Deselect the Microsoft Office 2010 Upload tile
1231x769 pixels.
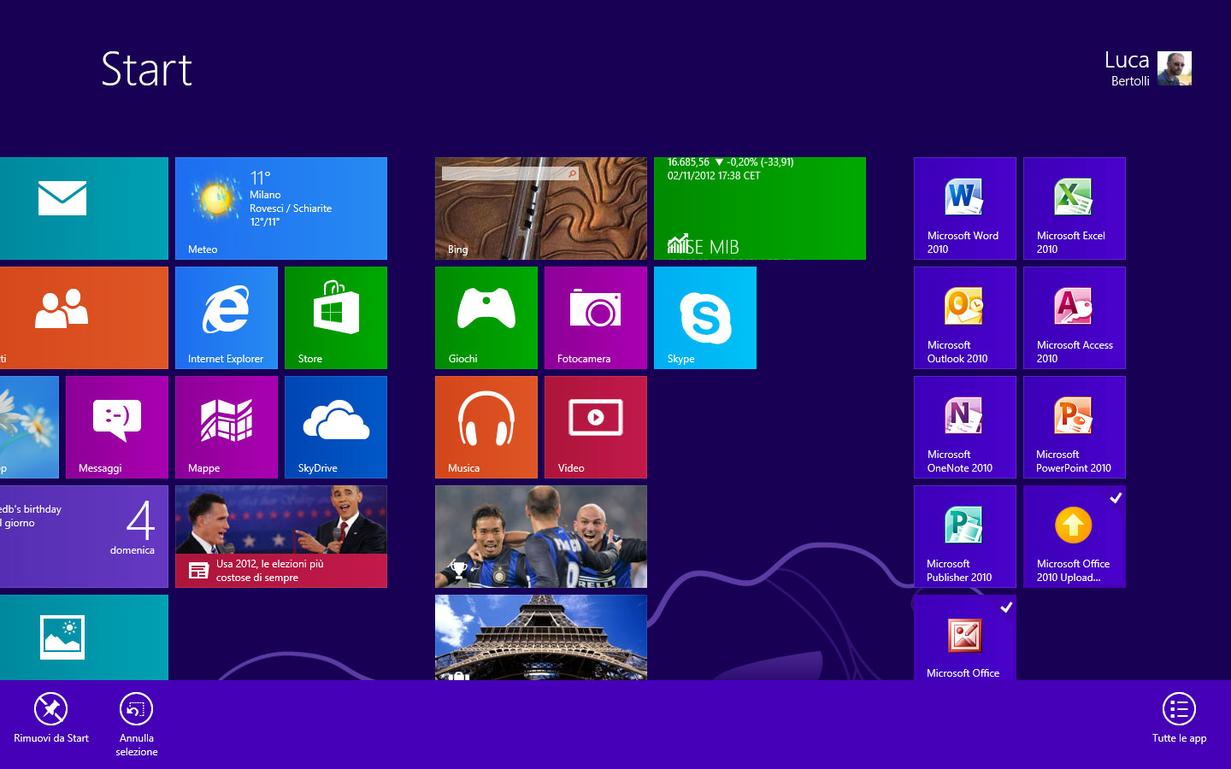(1075, 537)
